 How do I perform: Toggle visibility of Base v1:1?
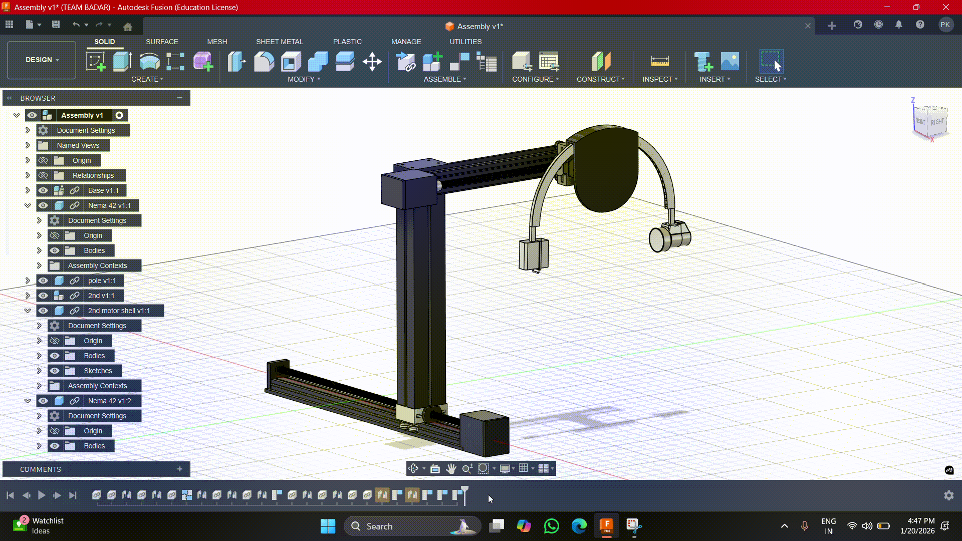coord(43,190)
